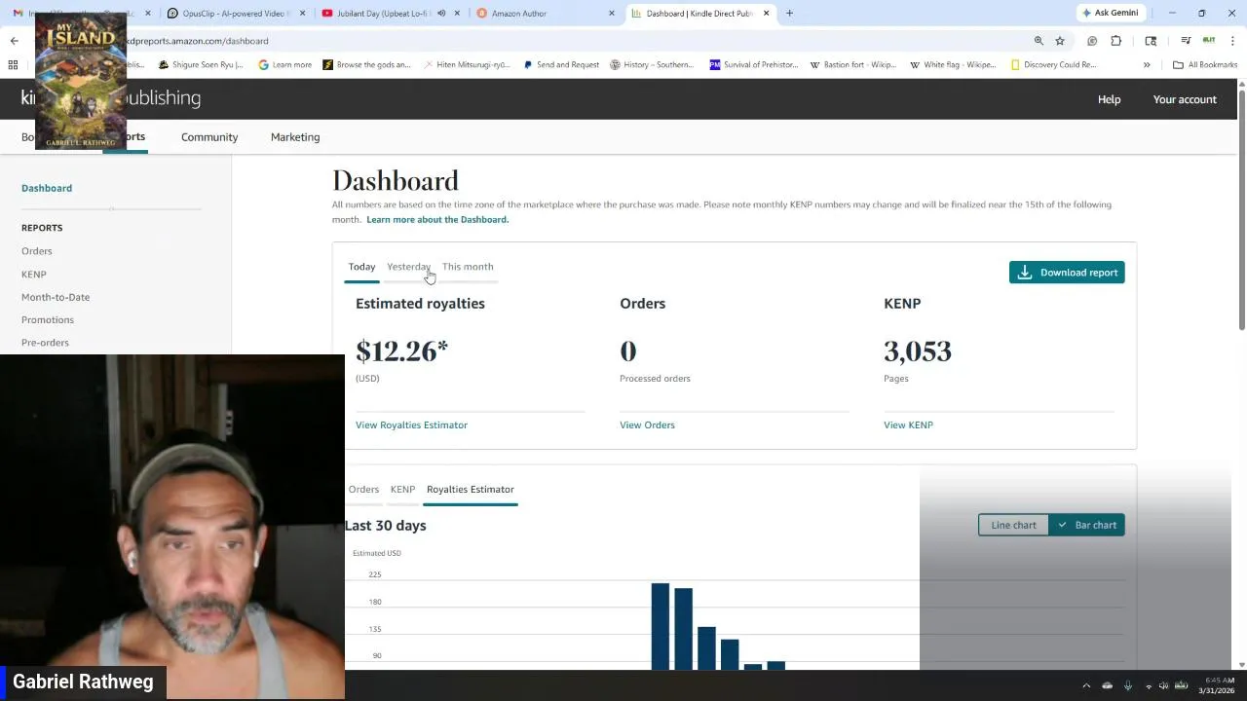This screenshot has height=701, width=1247.
Task: Click the Ask Gemini button
Action: [1110, 14]
